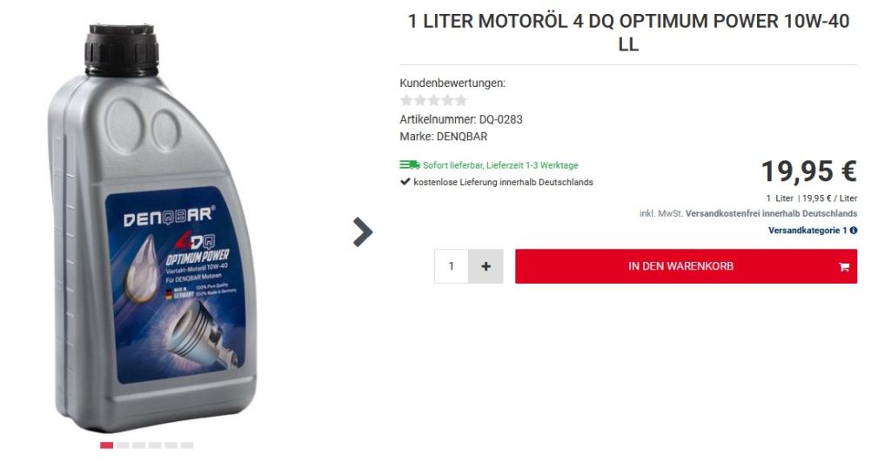Viewport: 891px width, 475px height.
Task: Click the third rating star
Action: pos(433,101)
